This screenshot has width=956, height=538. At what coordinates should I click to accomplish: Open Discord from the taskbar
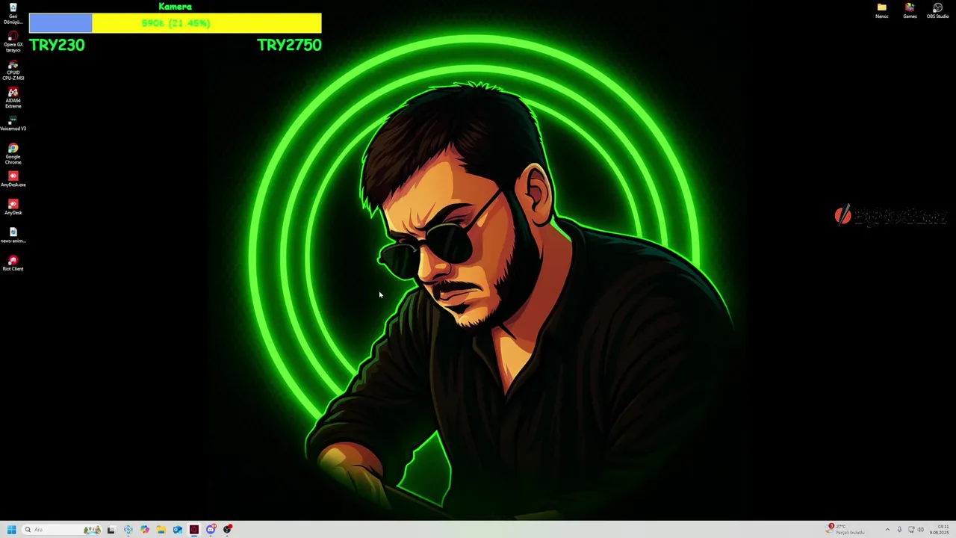(x=211, y=530)
